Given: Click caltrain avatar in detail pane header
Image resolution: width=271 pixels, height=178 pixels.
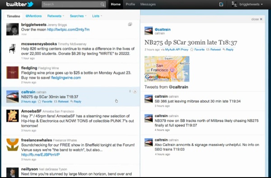Looking at the screenshot, I should point(149,31).
